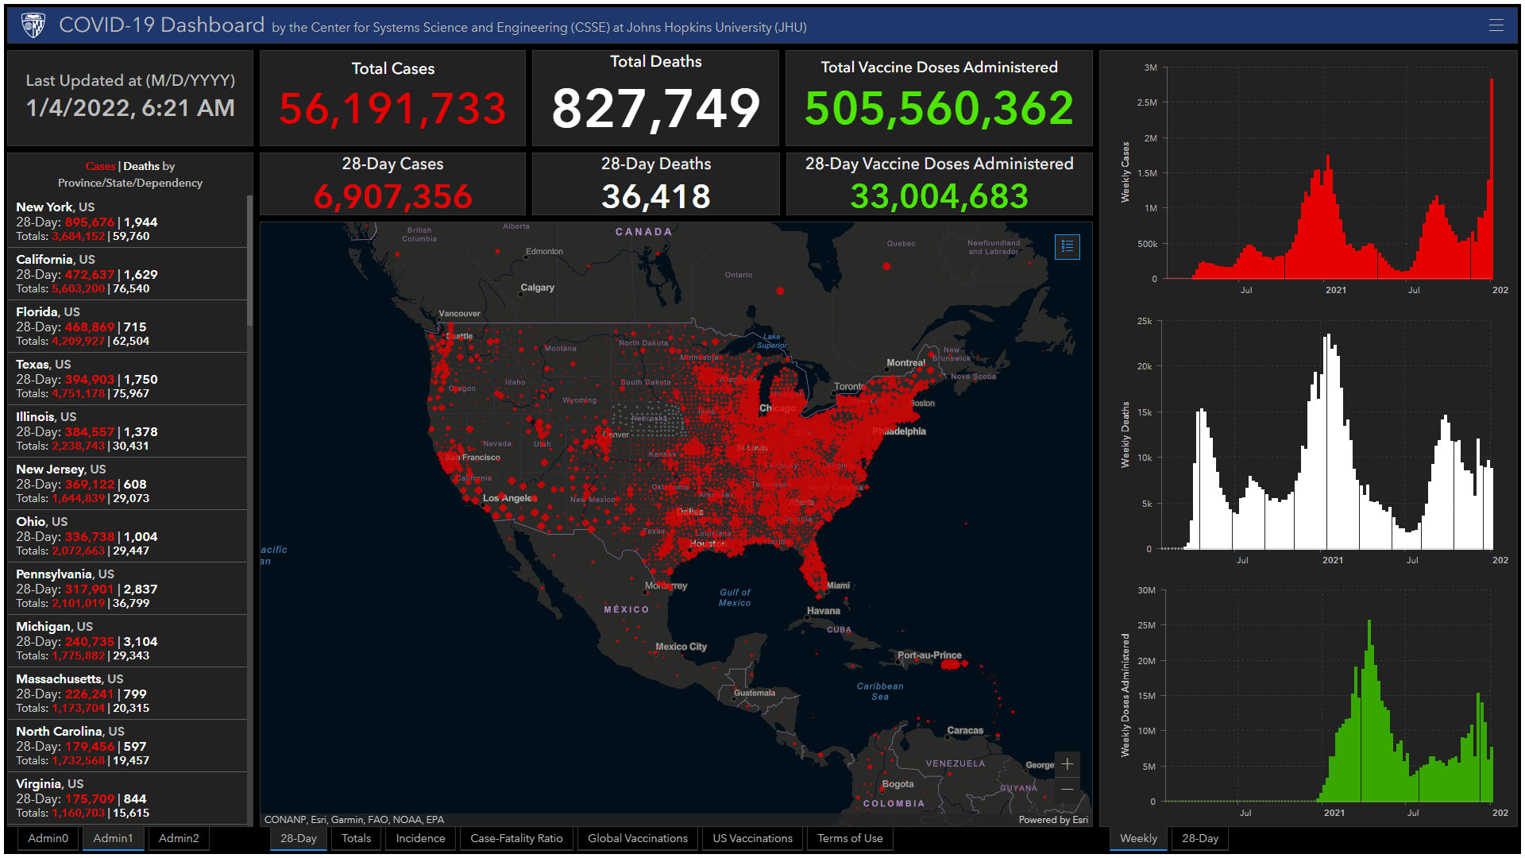Switch list to Admin0 level
The image size is (1525, 858).
48,838
